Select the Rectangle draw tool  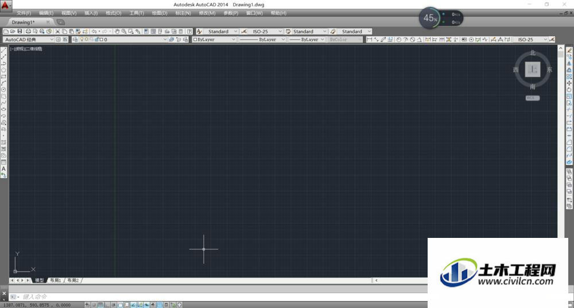[x=3, y=76]
